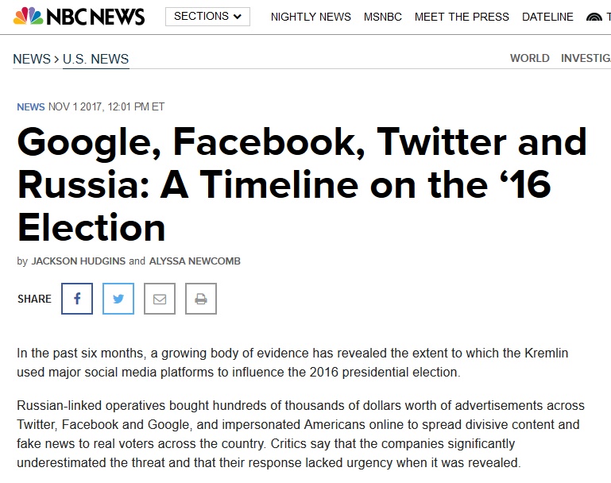Viewport: 611px width, 483px height.
Task: Click the NBC peacock logo
Action: pos(28,17)
